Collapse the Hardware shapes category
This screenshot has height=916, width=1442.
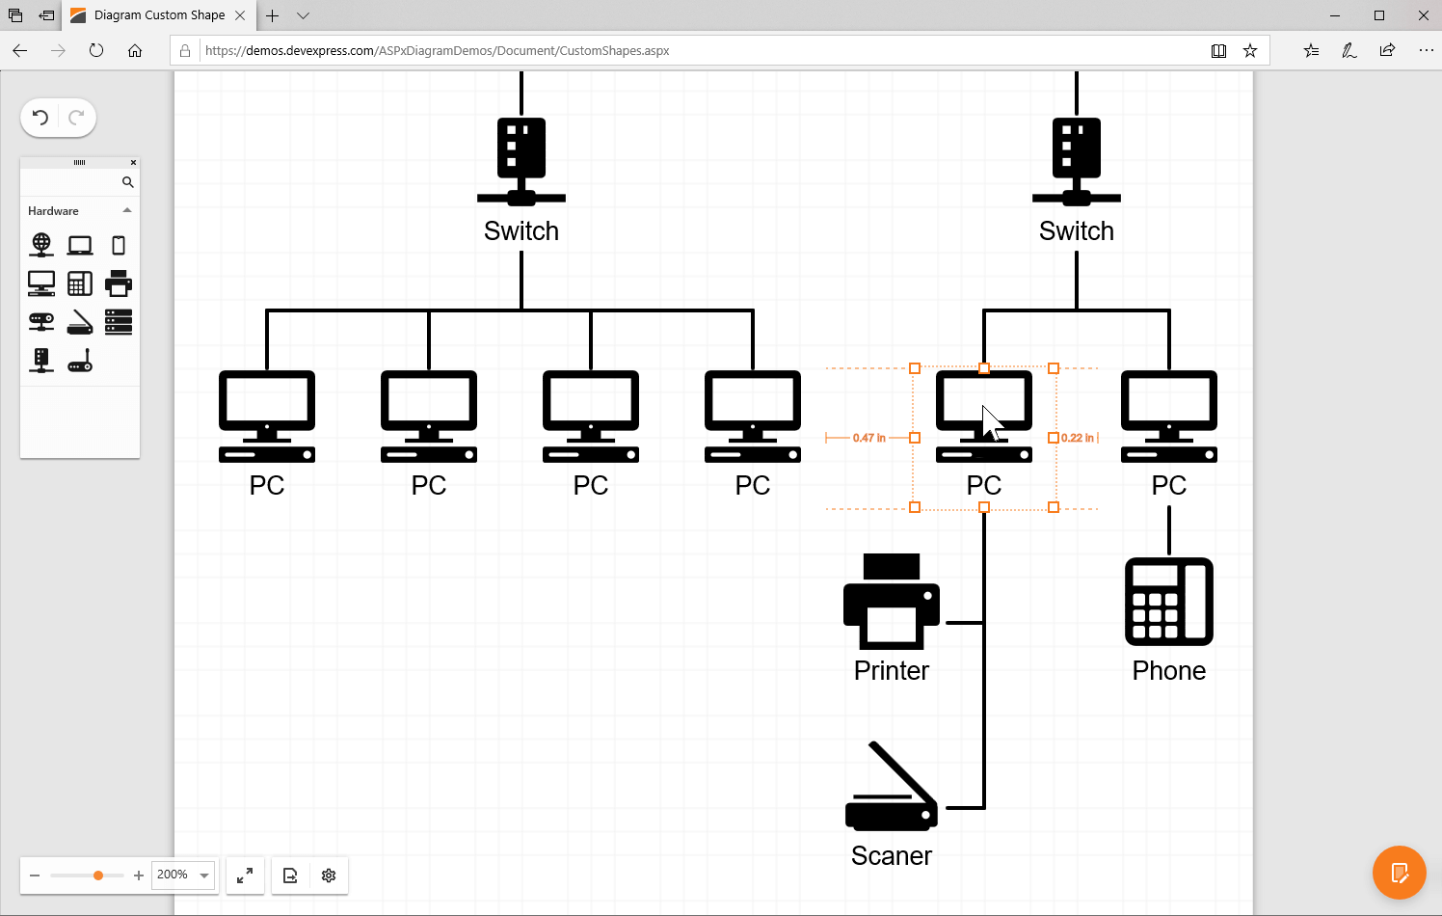126,210
